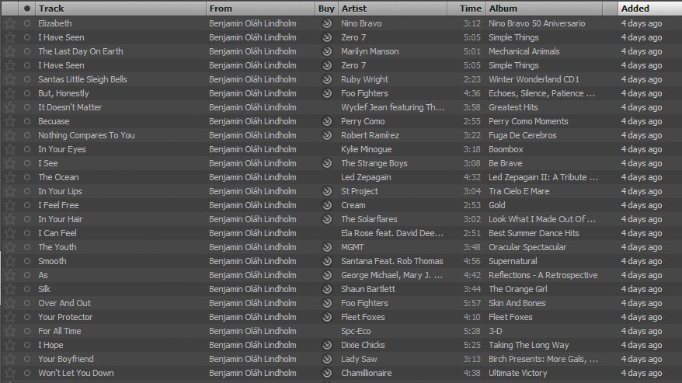Toggle the unread dot for "The Ocean"
This screenshot has width=682, height=383.
coord(28,177)
